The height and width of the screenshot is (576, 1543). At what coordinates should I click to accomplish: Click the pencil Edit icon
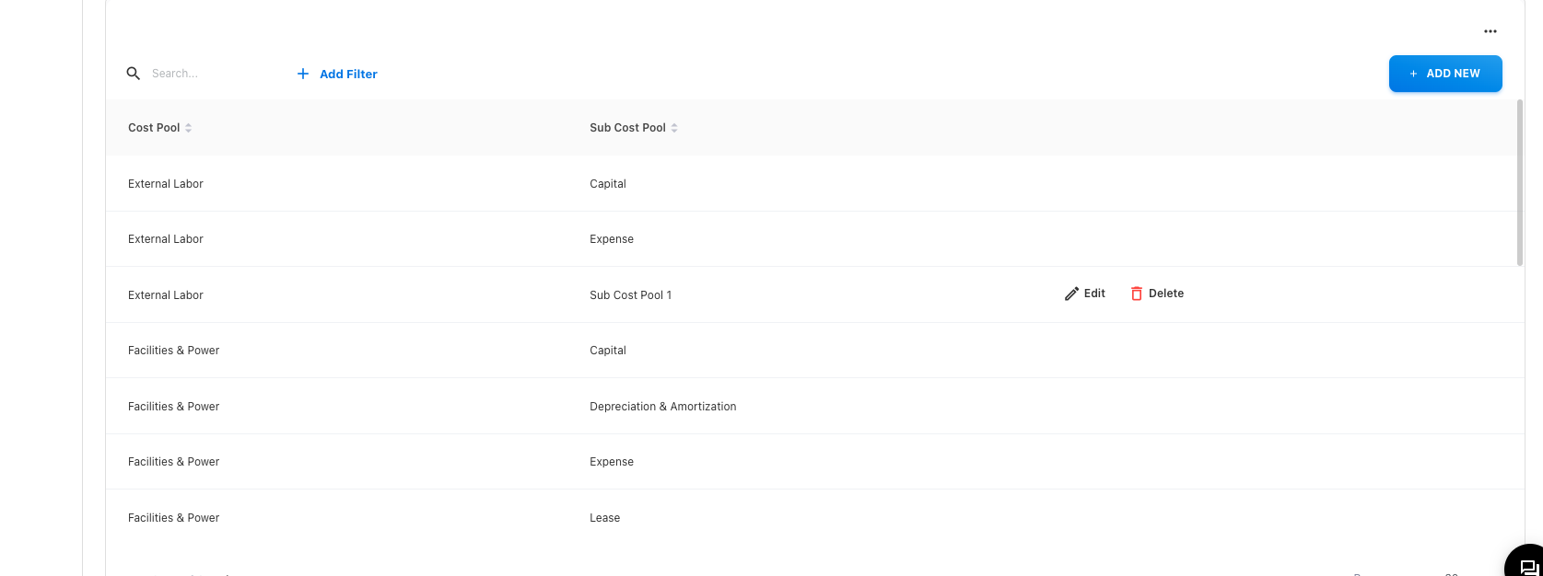point(1071,294)
